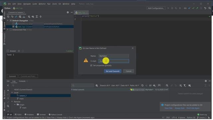Click the Git log IntelliSort icon
The width and height of the screenshot is (213, 120).
(x=150, y=85)
